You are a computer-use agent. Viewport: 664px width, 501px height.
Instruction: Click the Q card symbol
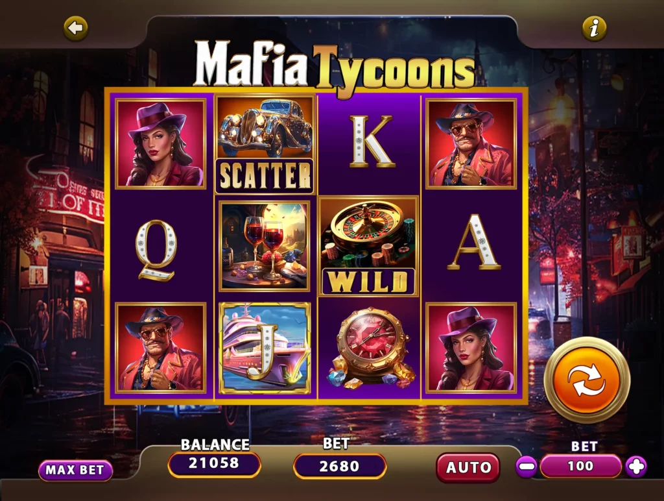156,250
